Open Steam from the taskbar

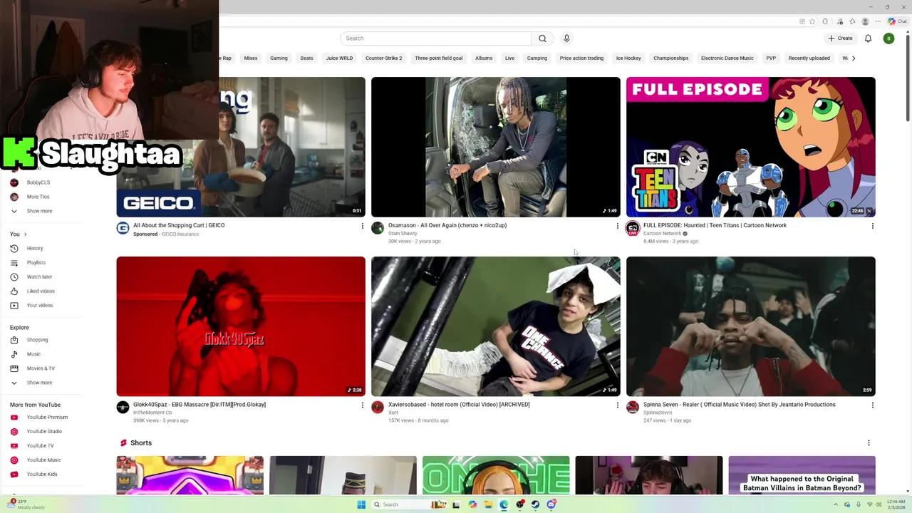[x=535, y=504]
